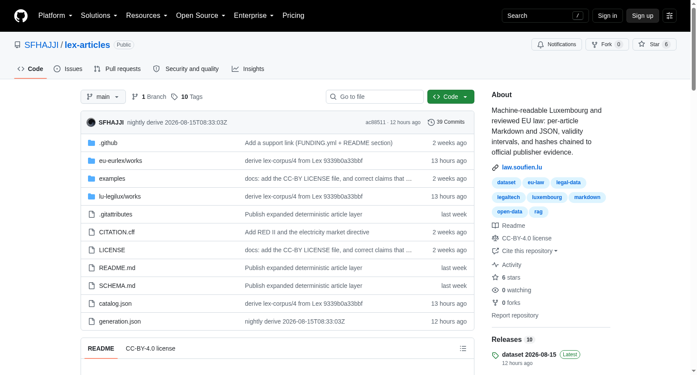Star the lex-articles repository
Image resolution: width=697 pixels, height=375 pixels.
coord(654,44)
